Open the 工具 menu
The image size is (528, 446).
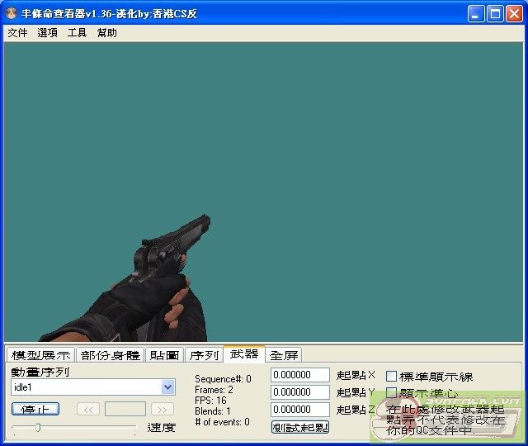click(77, 33)
